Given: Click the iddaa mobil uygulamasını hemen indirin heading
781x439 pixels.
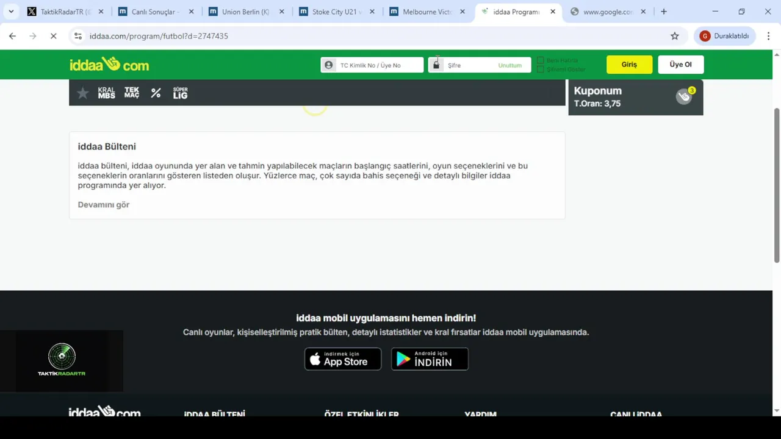Looking at the screenshot, I should pyautogui.click(x=386, y=318).
